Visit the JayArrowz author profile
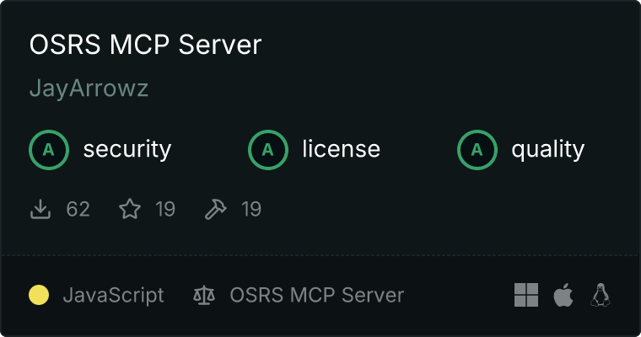 [89, 89]
